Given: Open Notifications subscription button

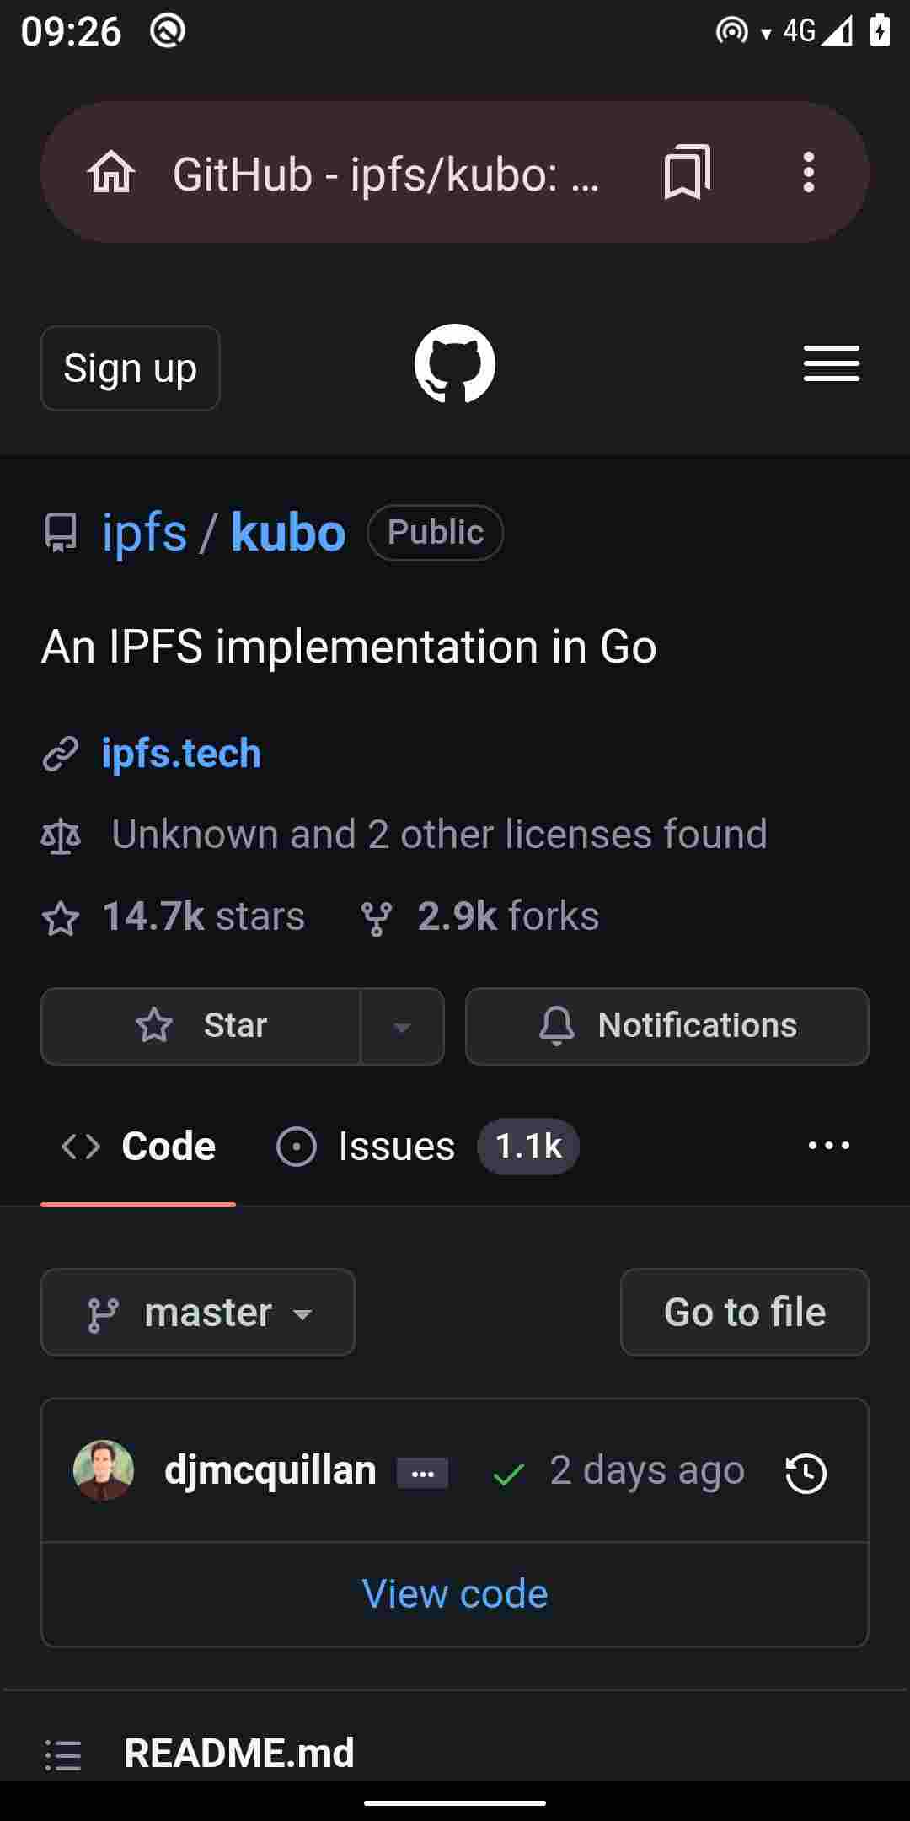Looking at the screenshot, I should (x=667, y=1026).
